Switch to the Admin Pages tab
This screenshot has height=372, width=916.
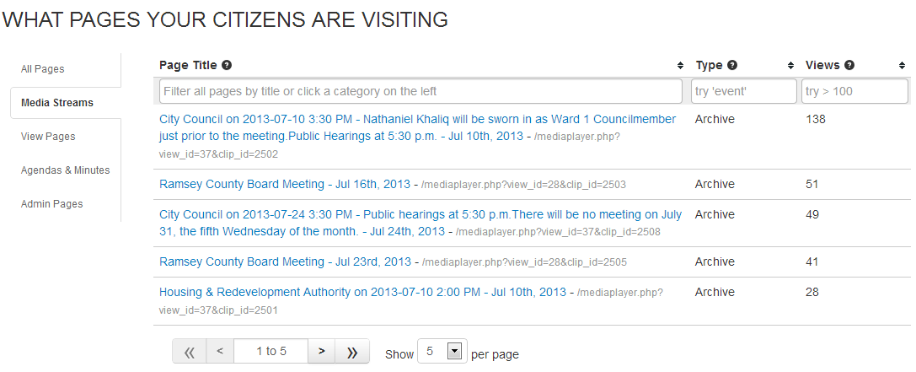[x=52, y=204]
